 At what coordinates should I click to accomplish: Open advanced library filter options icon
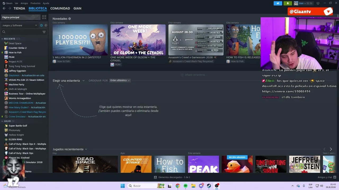point(44,32)
